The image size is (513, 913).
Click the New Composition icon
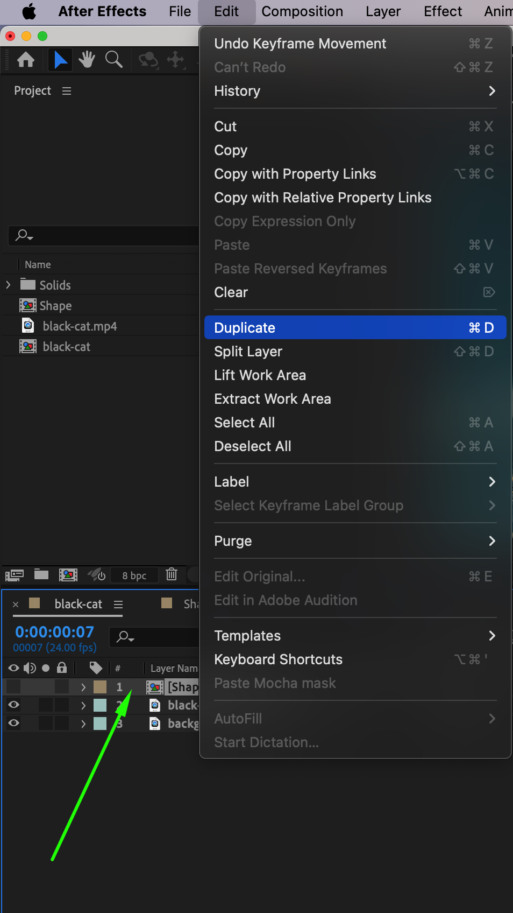(68, 575)
